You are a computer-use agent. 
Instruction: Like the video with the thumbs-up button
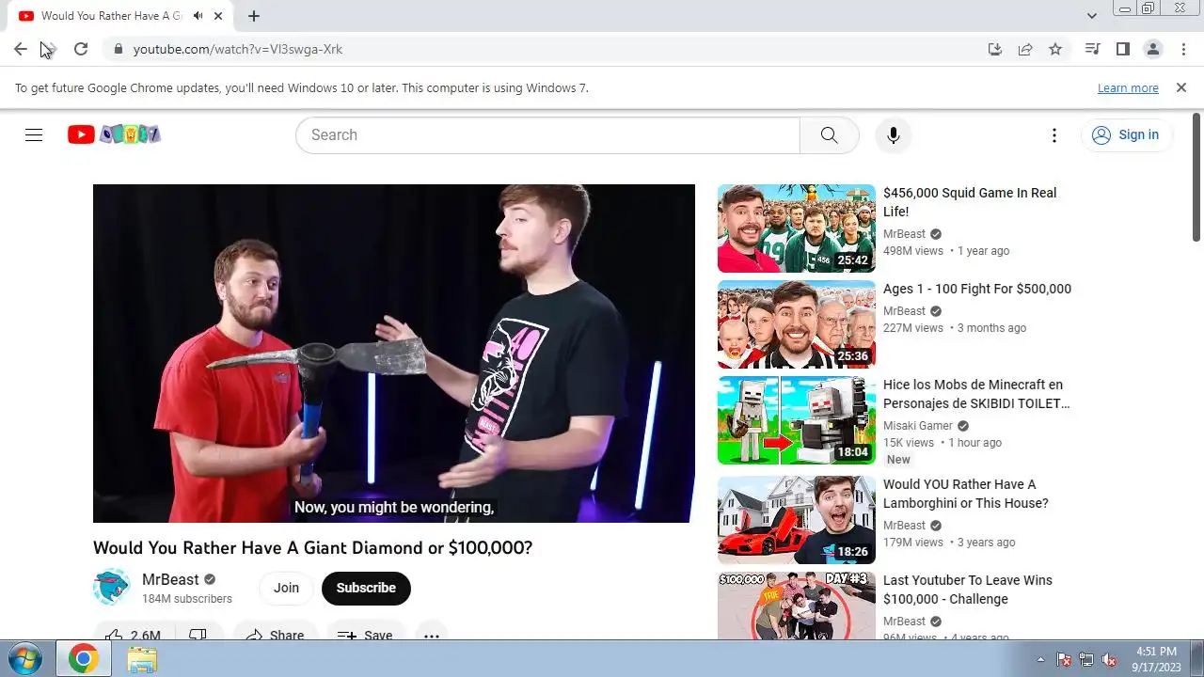(133, 635)
